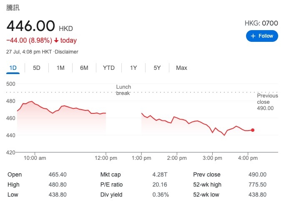Screen dimensions: 284x205
Task: Click the 446.00 current price
Action: pos(30,26)
